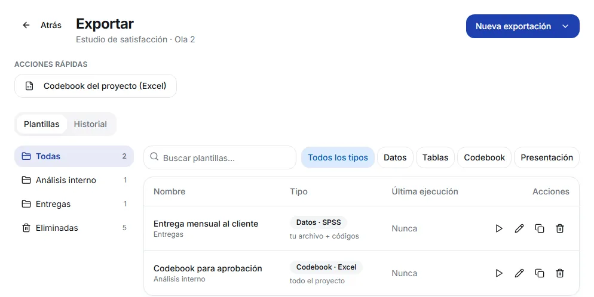Click the ACCIONES RÁPIDAS heading
The width and height of the screenshot is (594, 297).
point(51,64)
